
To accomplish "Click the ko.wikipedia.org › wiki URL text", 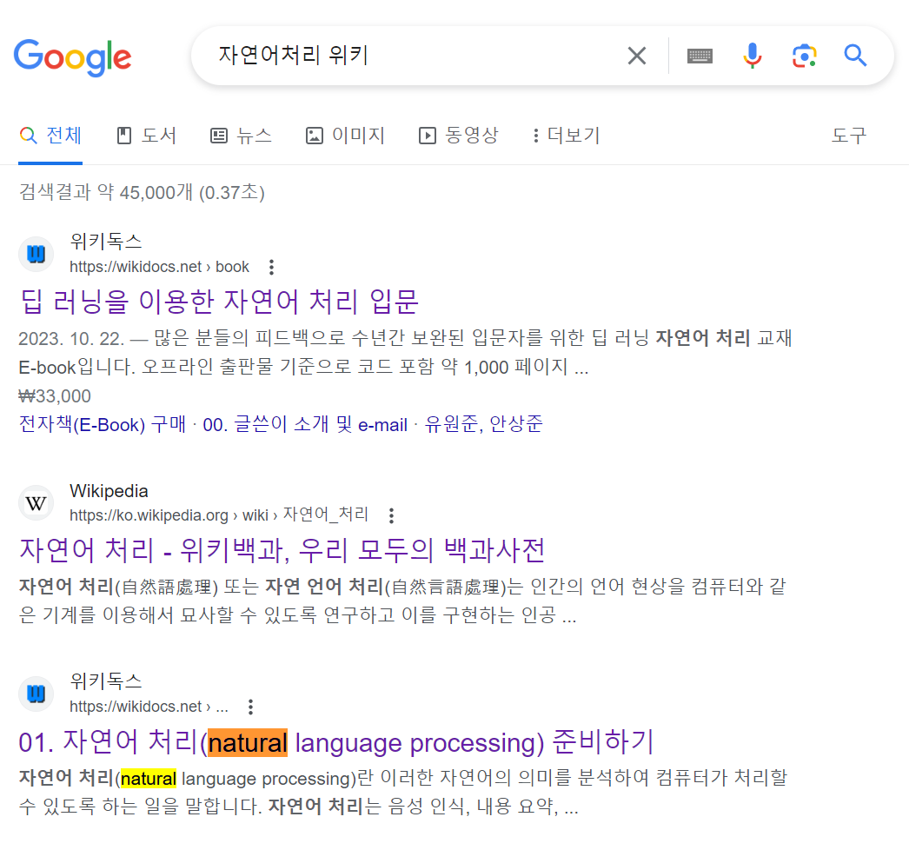I will (x=219, y=515).
